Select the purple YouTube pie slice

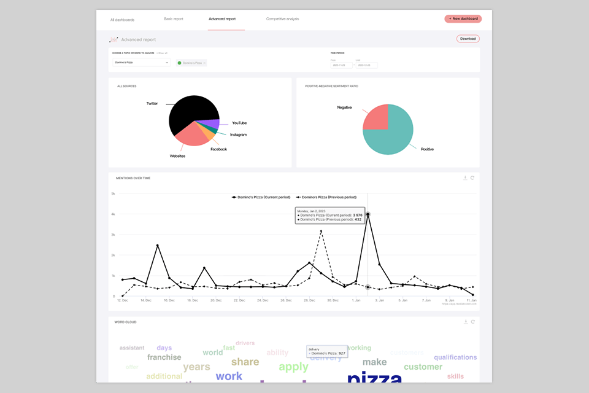point(212,123)
